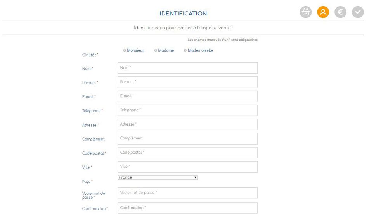The width and height of the screenshot is (369, 222).
Task: Click the euro payment step icon
Action: click(x=340, y=12)
